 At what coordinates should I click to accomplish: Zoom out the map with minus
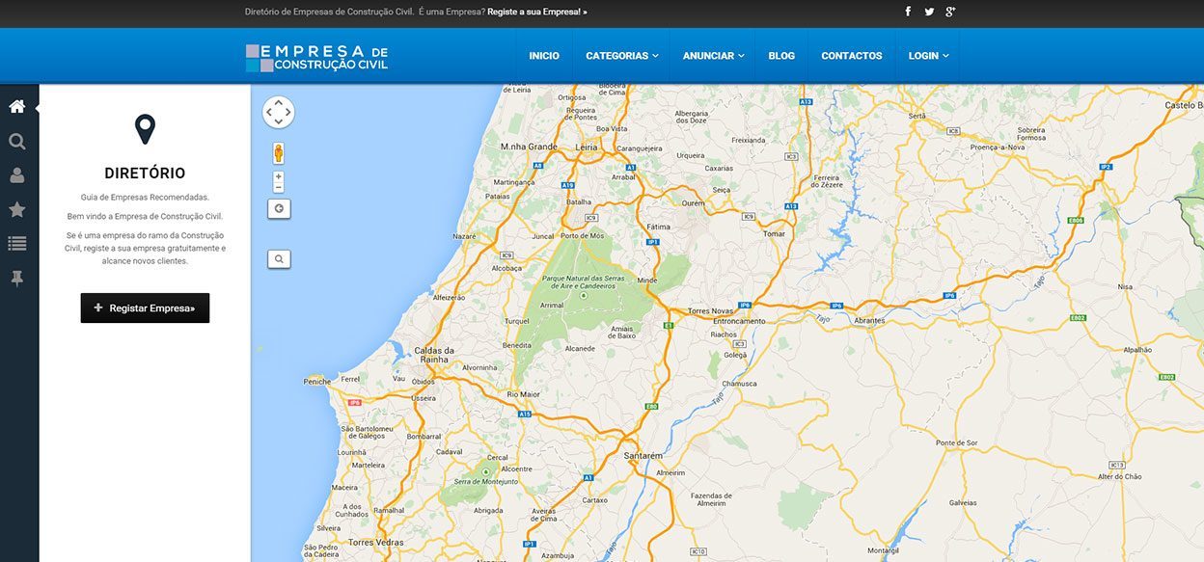pos(278,188)
